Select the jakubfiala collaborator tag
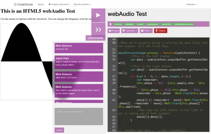 (x=129, y=24)
